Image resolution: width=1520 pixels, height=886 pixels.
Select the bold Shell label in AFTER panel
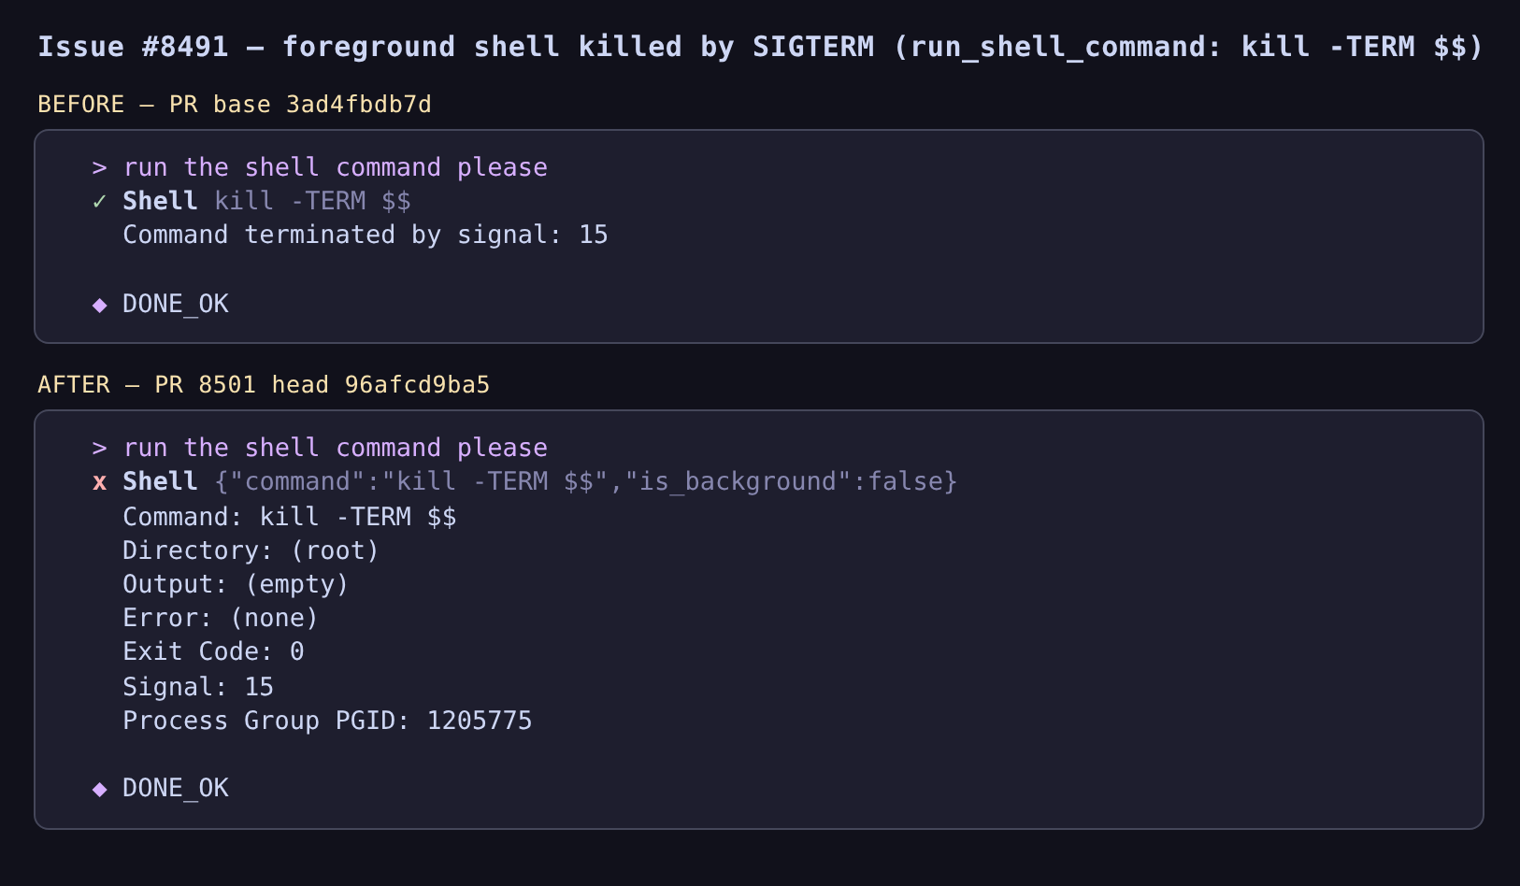160,481
